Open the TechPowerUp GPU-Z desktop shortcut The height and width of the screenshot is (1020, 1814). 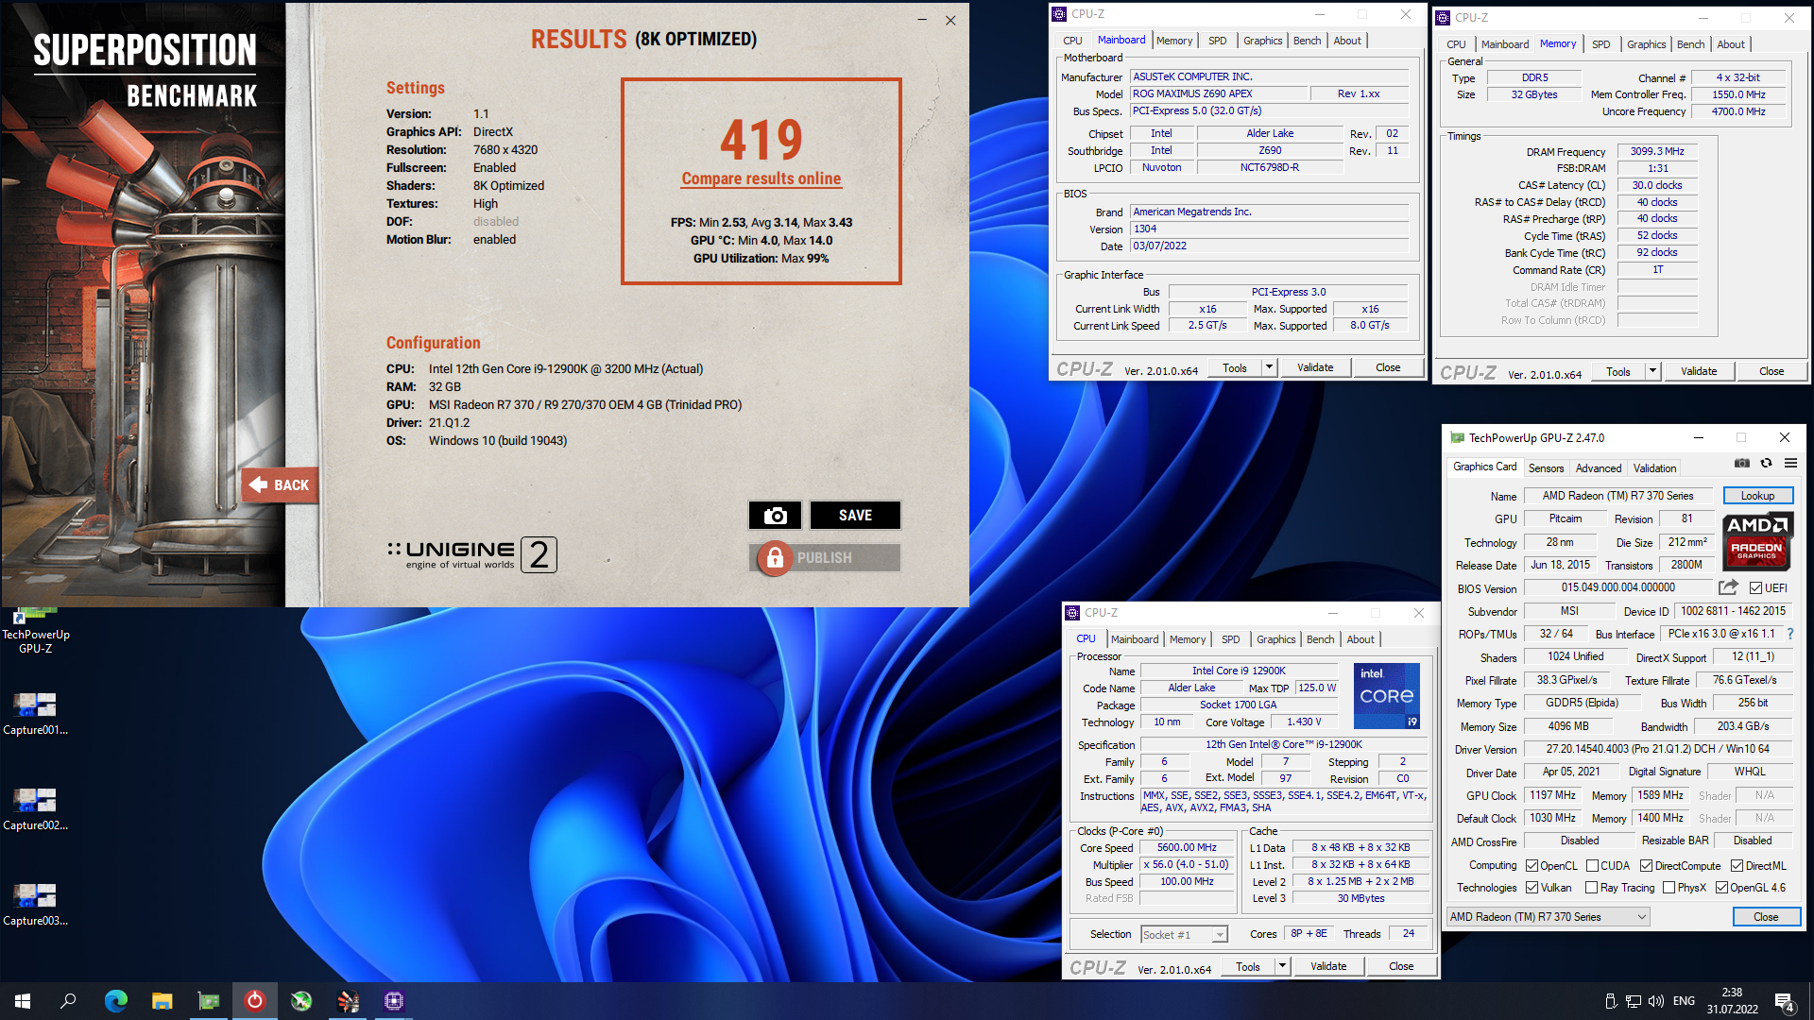[36, 631]
